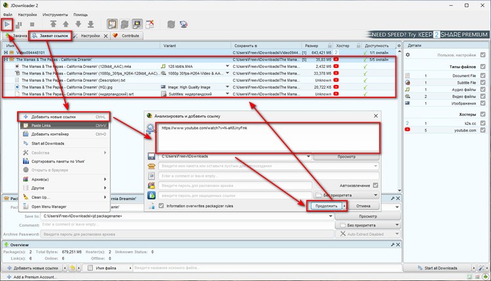The height and width of the screenshot is (281, 491).
Task: Click the Отмена button
Action: pos(363,206)
